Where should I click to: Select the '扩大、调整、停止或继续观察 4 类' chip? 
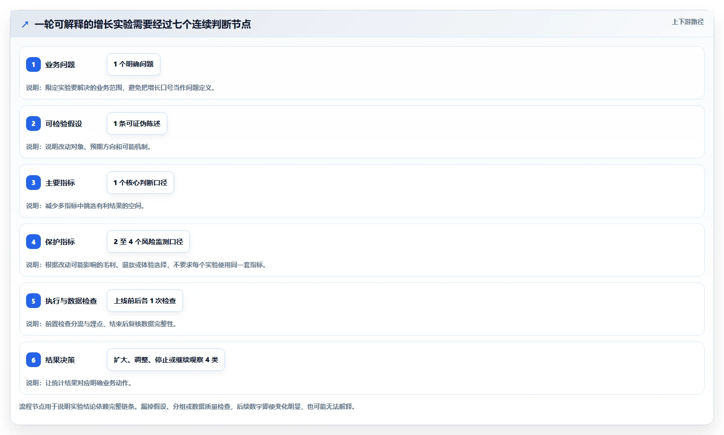(166, 360)
